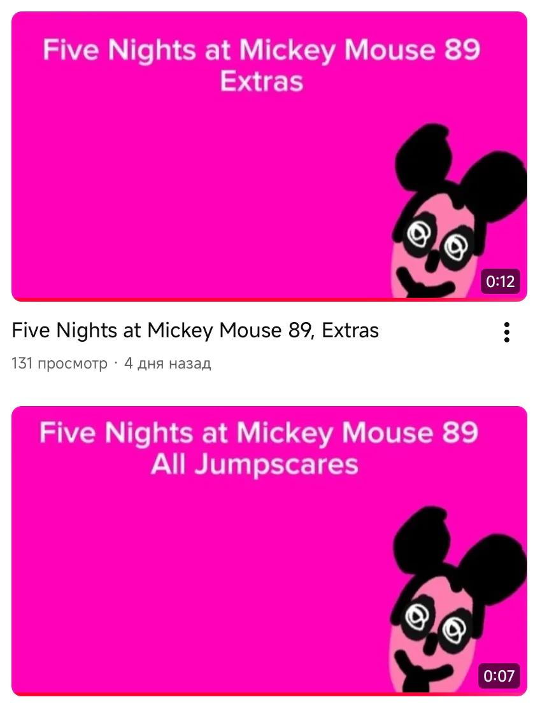Screen dimensions: 533x709
Task: Open the All Jumpscares video thumbnail
Action: pyautogui.click(x=269, y=551)
